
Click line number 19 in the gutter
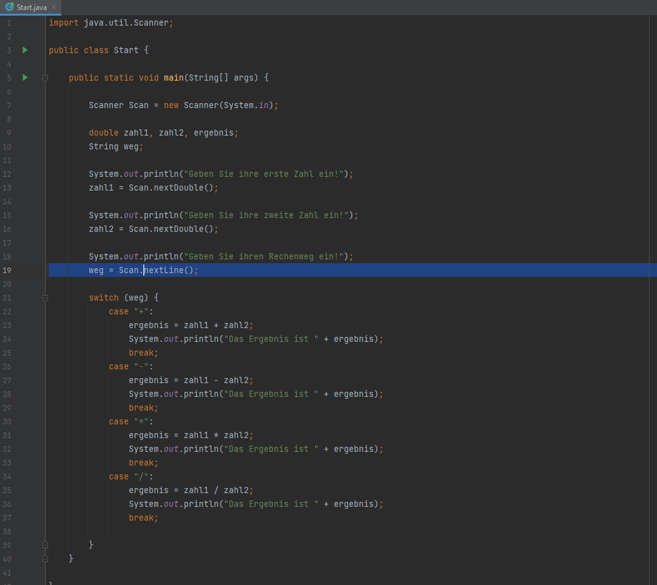[7, 270]
